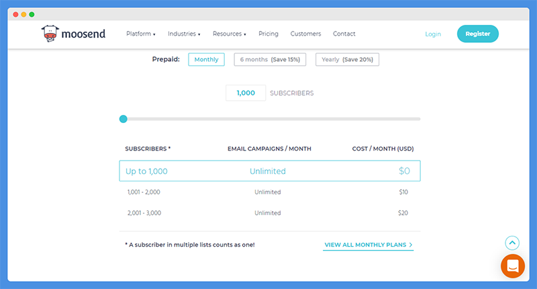Select the 1,001 - 2,000 plan row
This screenshot has width=537, height=289.
pyautogui.click(x=270, y=192)
